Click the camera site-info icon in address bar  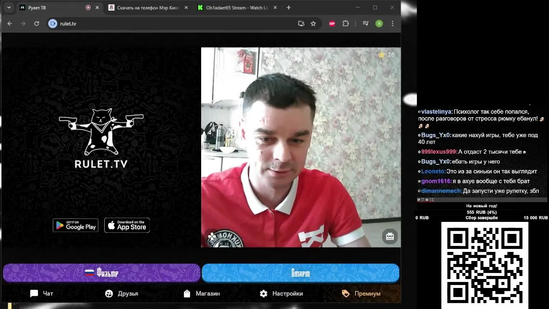[x=53, y=24]
